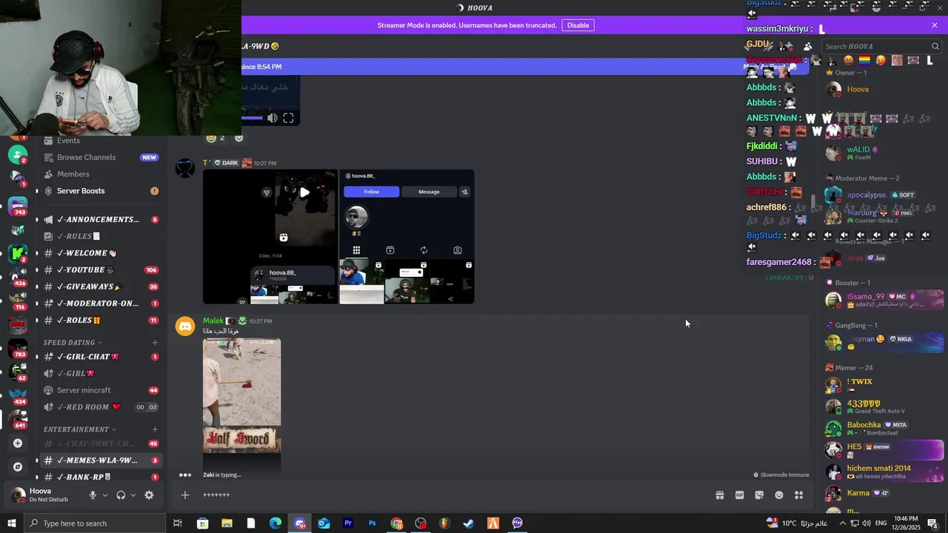Open Windows Start menu

tap(11, 523)
